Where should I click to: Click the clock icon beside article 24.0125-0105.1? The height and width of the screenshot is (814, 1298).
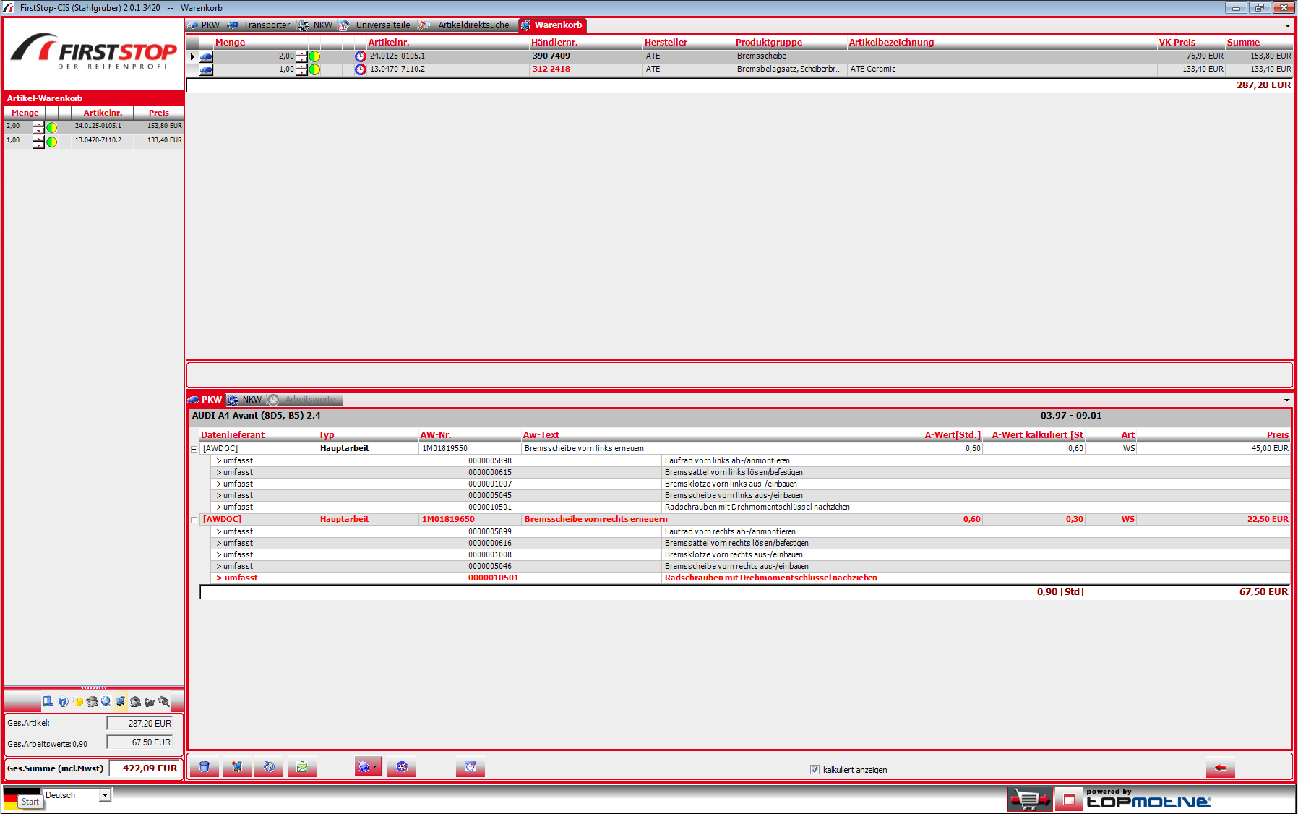[x=361, y=56]
